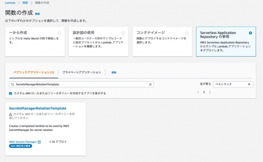Click the 1.1K デプロイ text
This screenshot has height=162, width=263.
(58, 142)
